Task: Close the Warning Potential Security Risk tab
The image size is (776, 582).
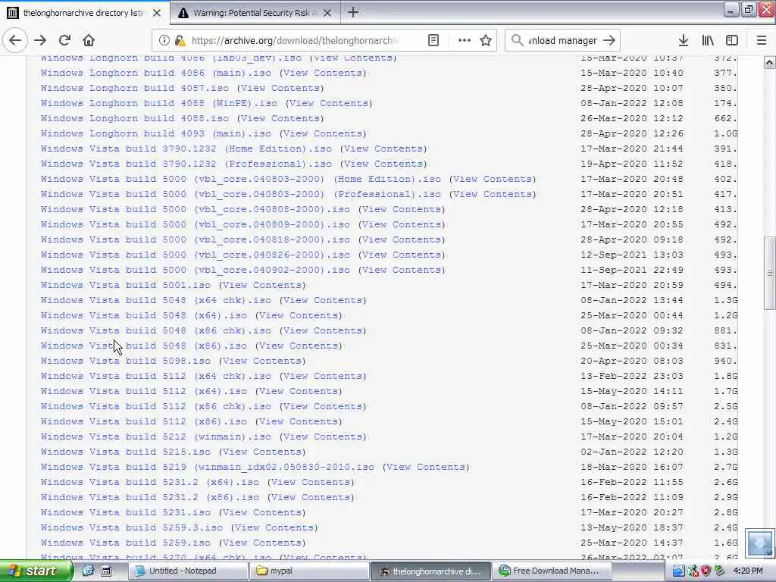Action: point(327,13)
